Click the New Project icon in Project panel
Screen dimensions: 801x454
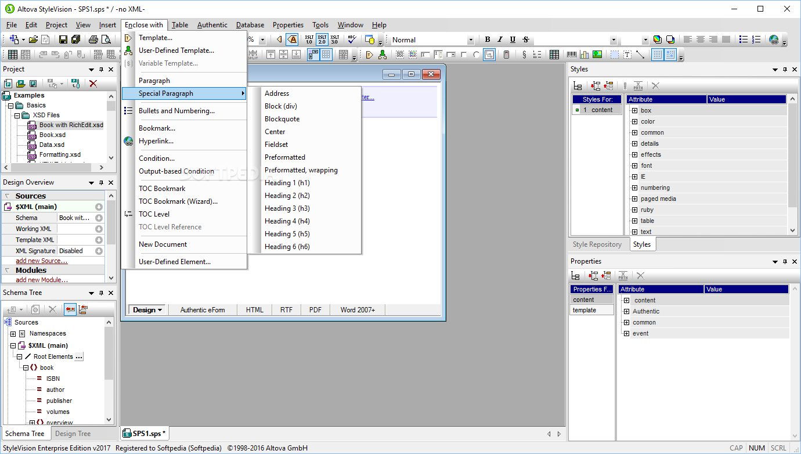tap(8, 84)
